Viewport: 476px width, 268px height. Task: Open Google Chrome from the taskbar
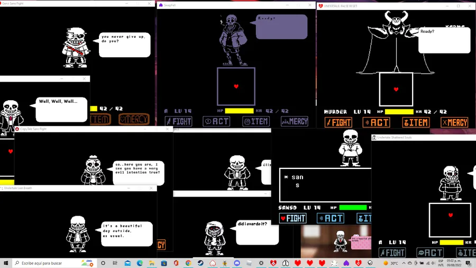click(188, 263)
